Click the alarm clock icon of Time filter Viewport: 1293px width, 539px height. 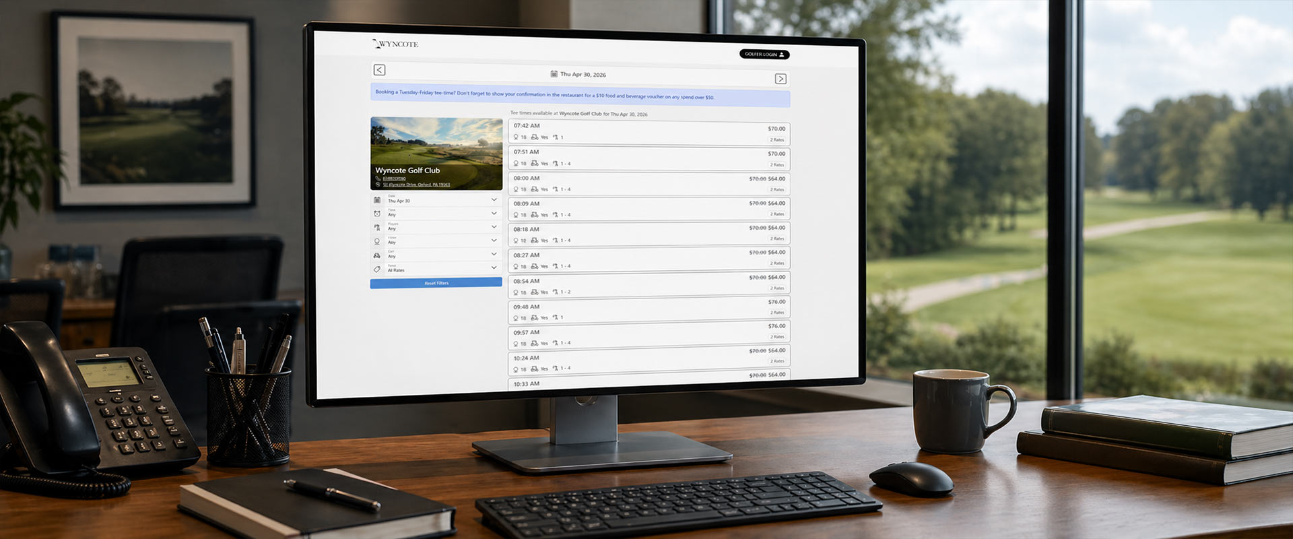tap(377, 214)
